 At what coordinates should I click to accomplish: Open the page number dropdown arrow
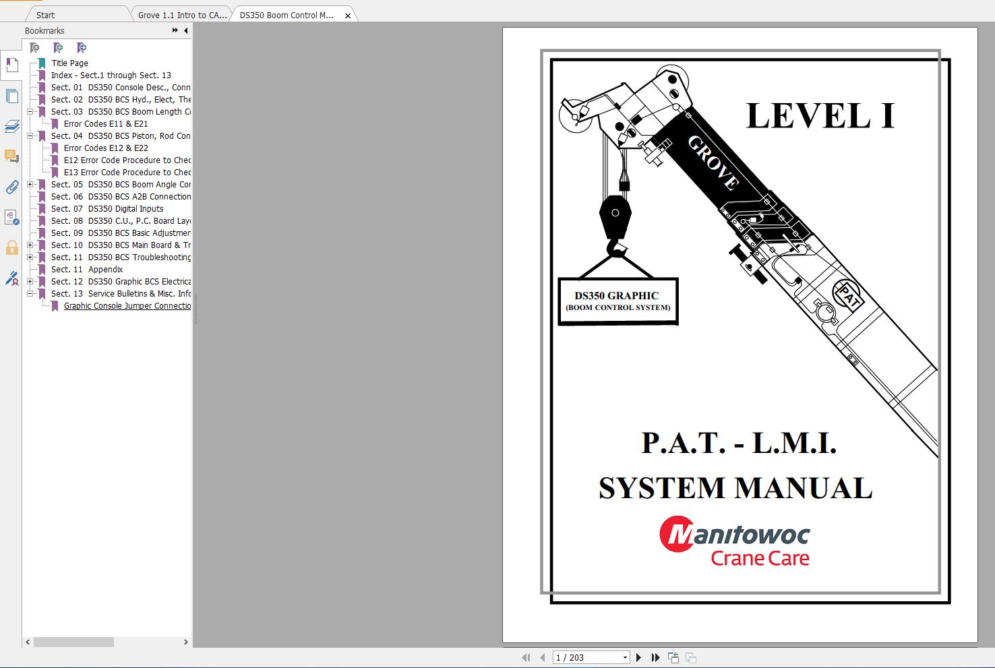click(x=625, y=658)
